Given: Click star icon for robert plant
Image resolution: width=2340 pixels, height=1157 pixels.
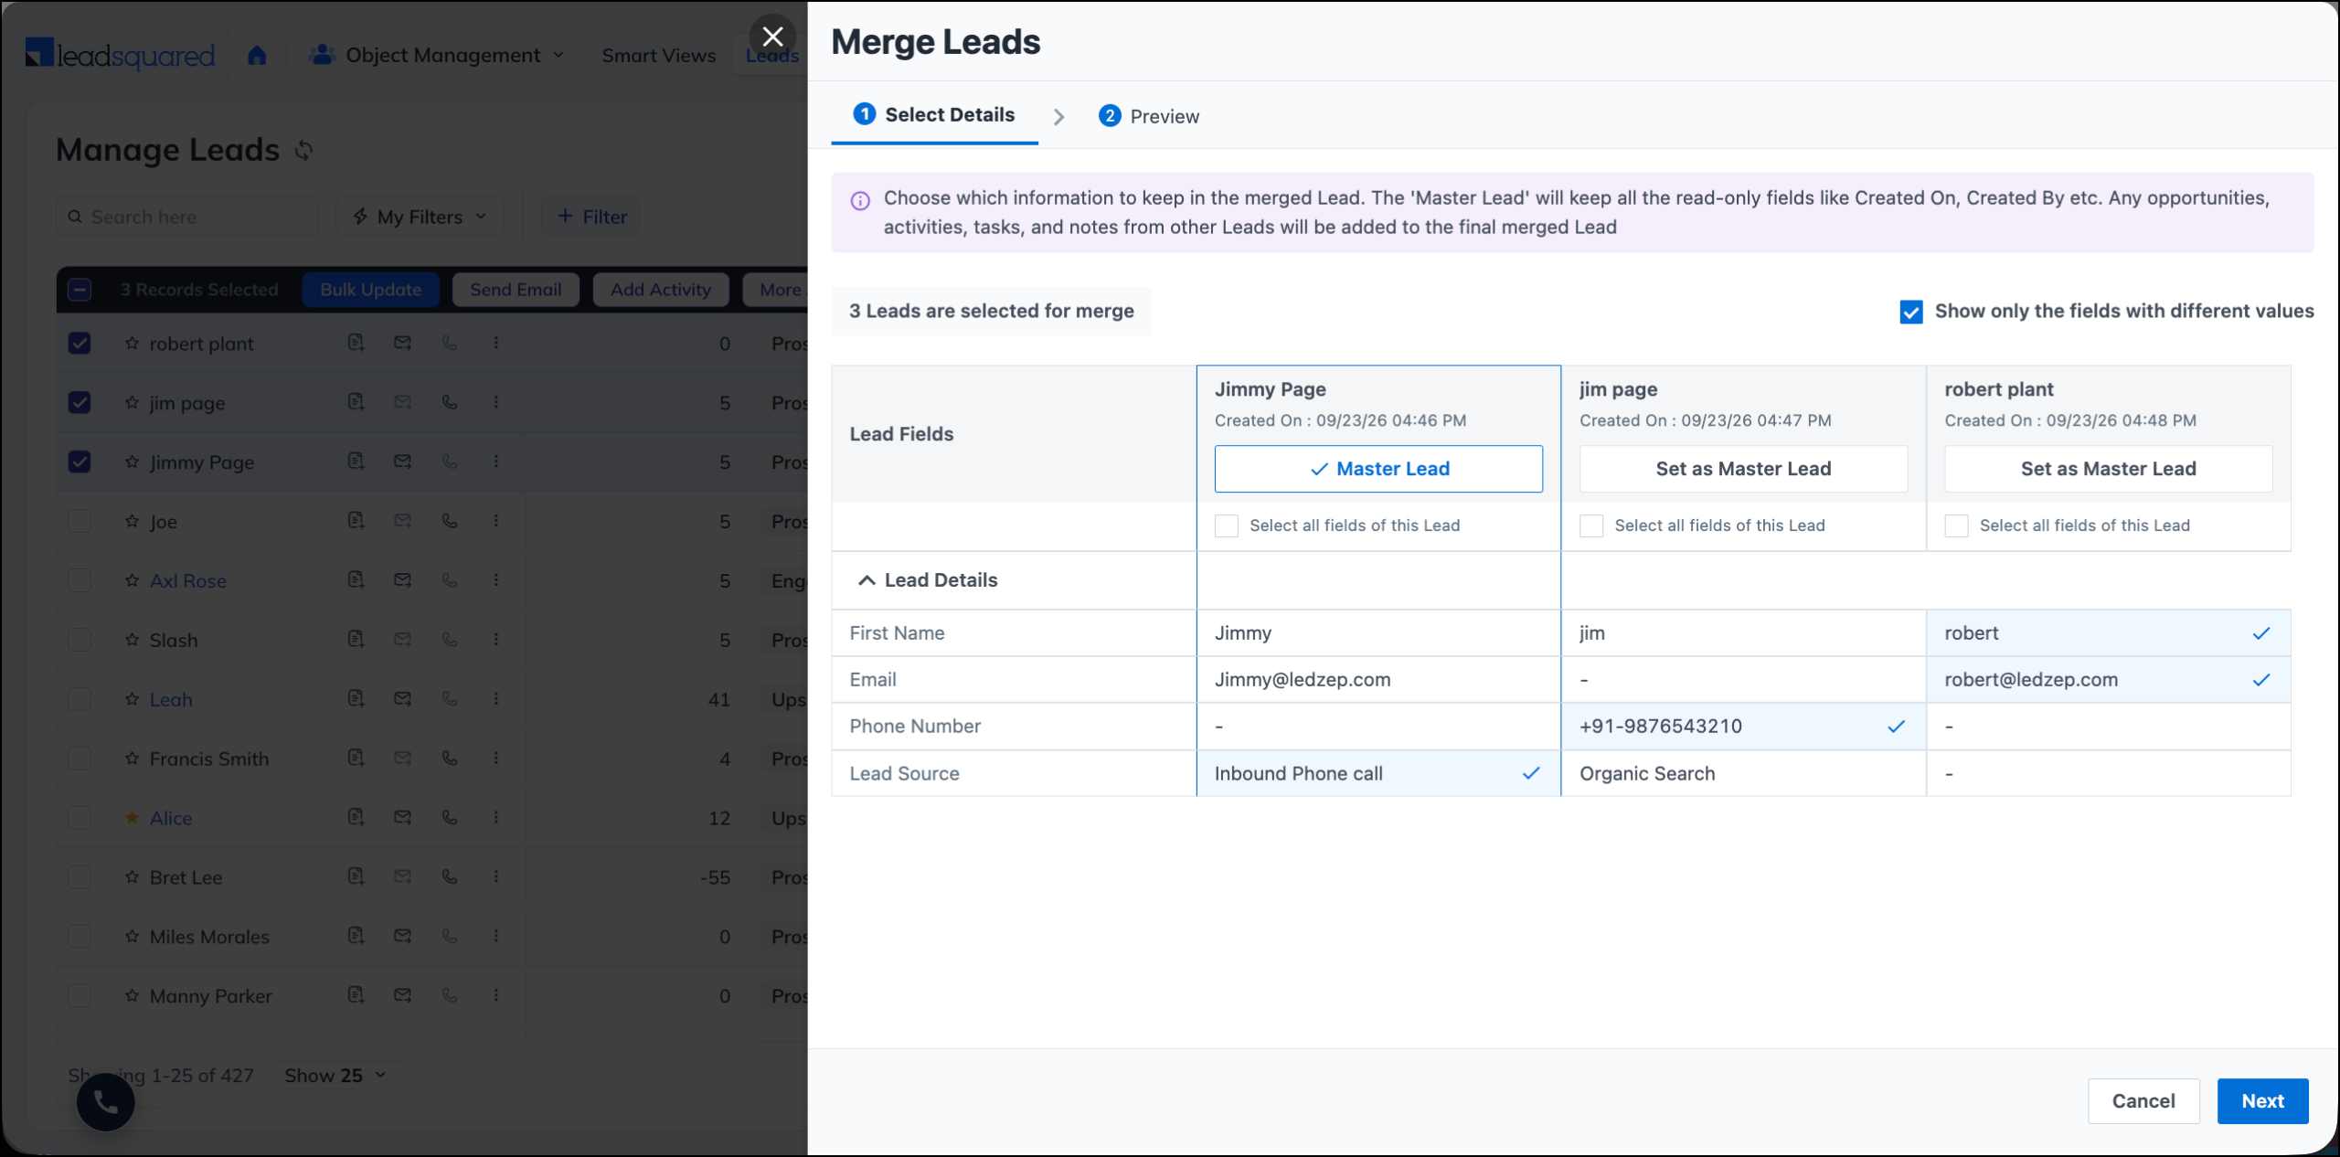Looking at the screenshot, I should (132, 344).
